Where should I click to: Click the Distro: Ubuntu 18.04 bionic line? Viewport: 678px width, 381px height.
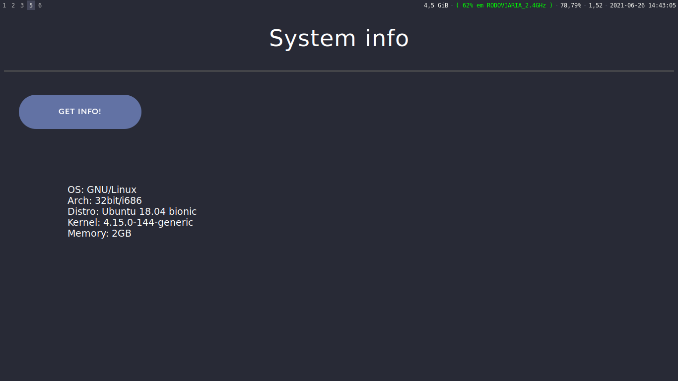(x=132, y=211)
